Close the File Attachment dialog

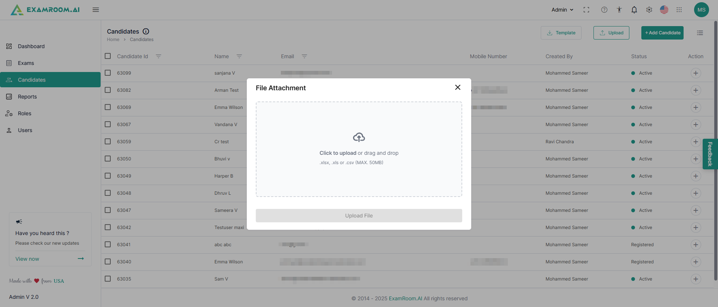pos(458,87)
